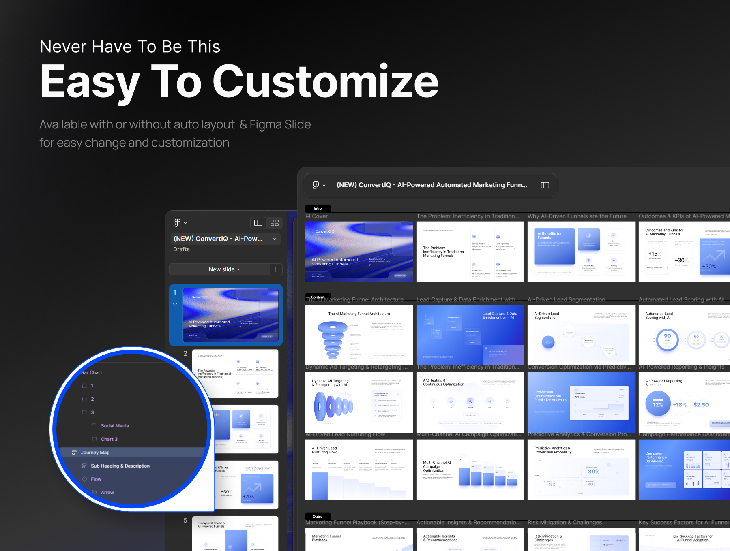Open the Cover slide thumbnail in the grid

coord(359,251)
